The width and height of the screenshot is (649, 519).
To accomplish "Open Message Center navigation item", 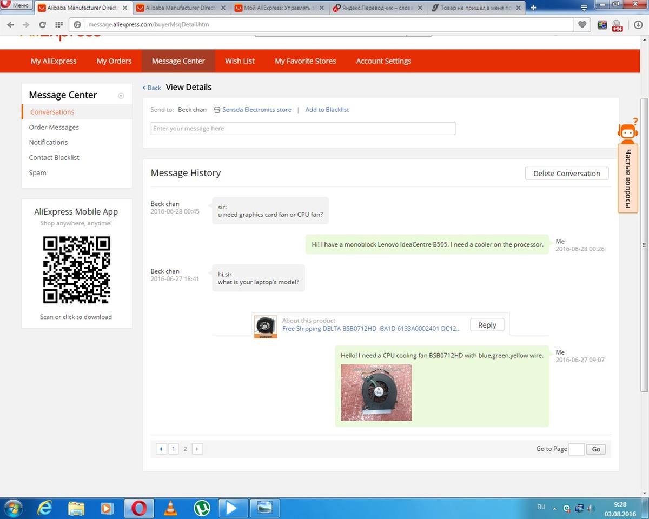I will pyautogui.click(x=178, y=61).
